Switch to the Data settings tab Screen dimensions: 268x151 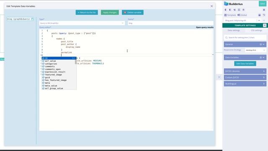234,30
